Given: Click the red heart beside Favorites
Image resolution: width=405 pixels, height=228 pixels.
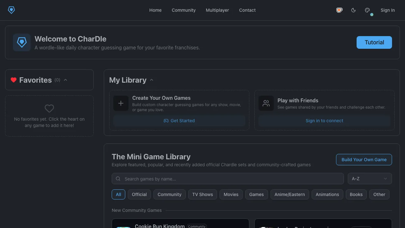Looking at the screenshot, I should click(14, 80).
